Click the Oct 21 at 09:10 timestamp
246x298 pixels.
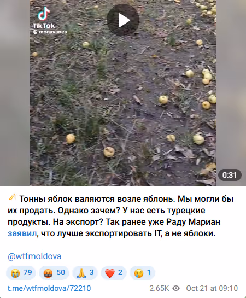212,288
